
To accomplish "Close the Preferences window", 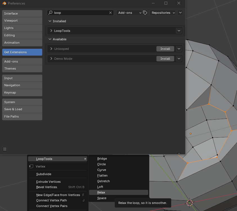I will tap(179, 3).
